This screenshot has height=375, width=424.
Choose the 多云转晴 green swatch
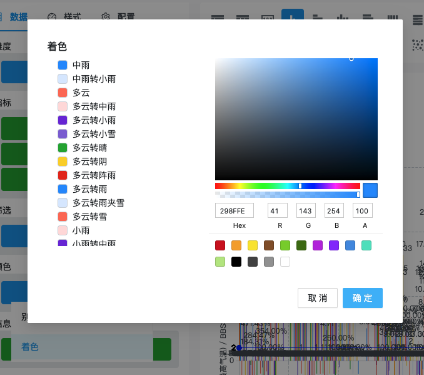(x=63, y=148)
